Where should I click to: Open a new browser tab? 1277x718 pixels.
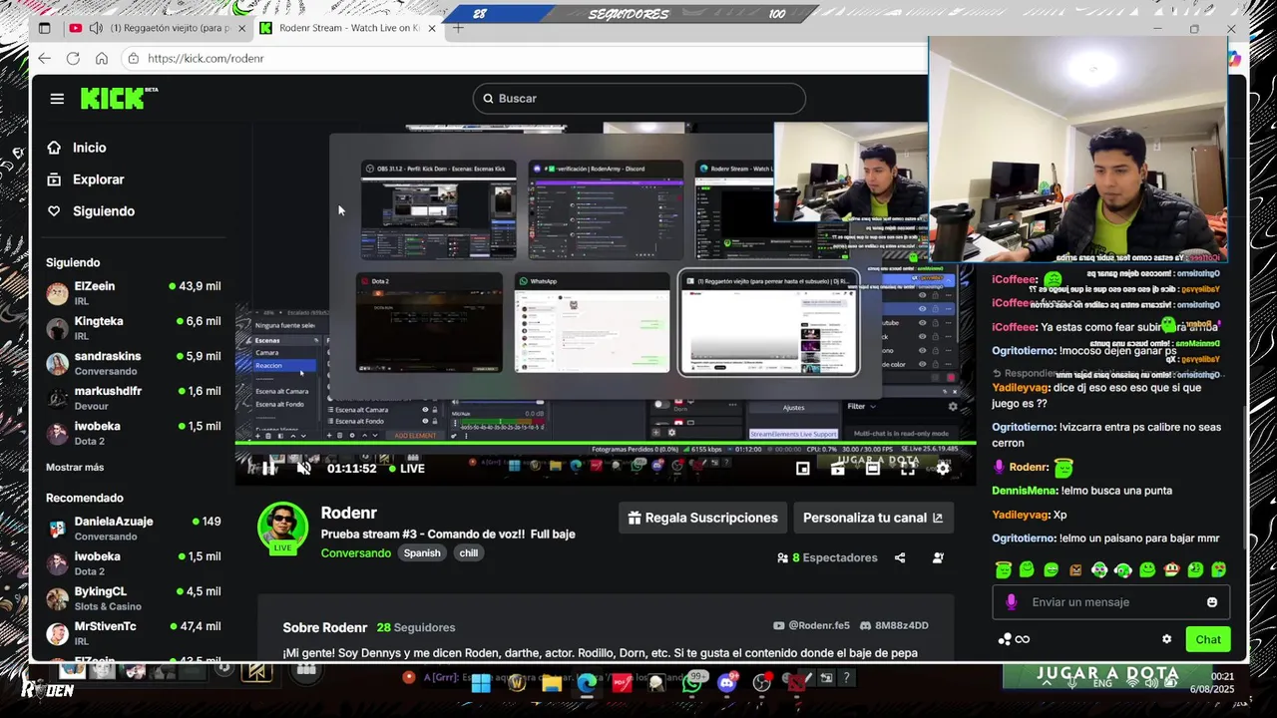[x=458, y=28]
